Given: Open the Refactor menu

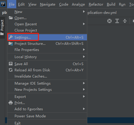Looking at the screenshot, I should (96, 4).
